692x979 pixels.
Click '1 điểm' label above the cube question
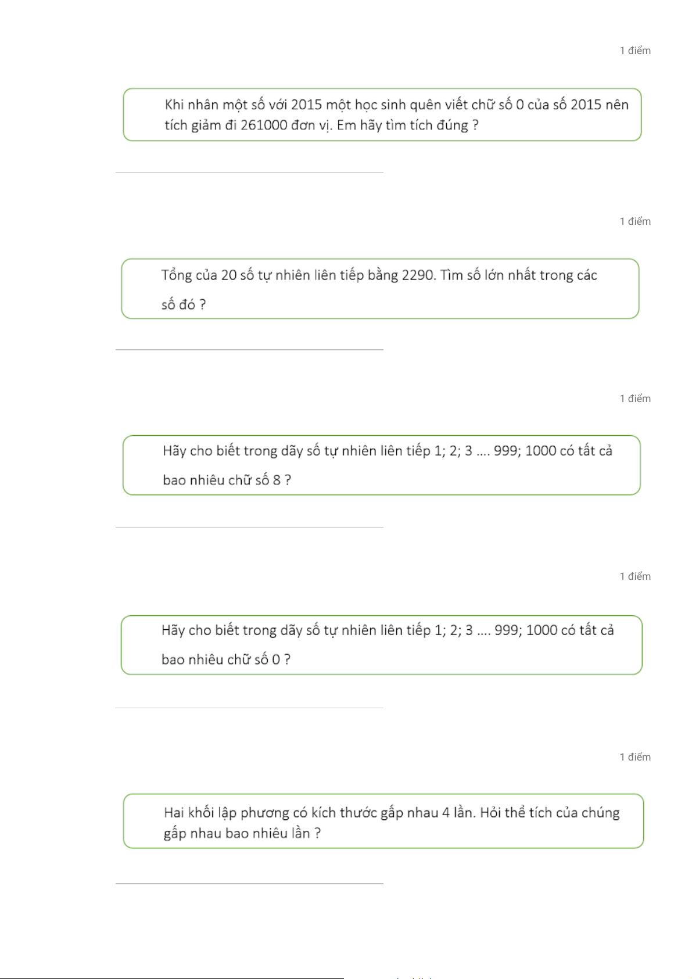[x=635, y=757]
